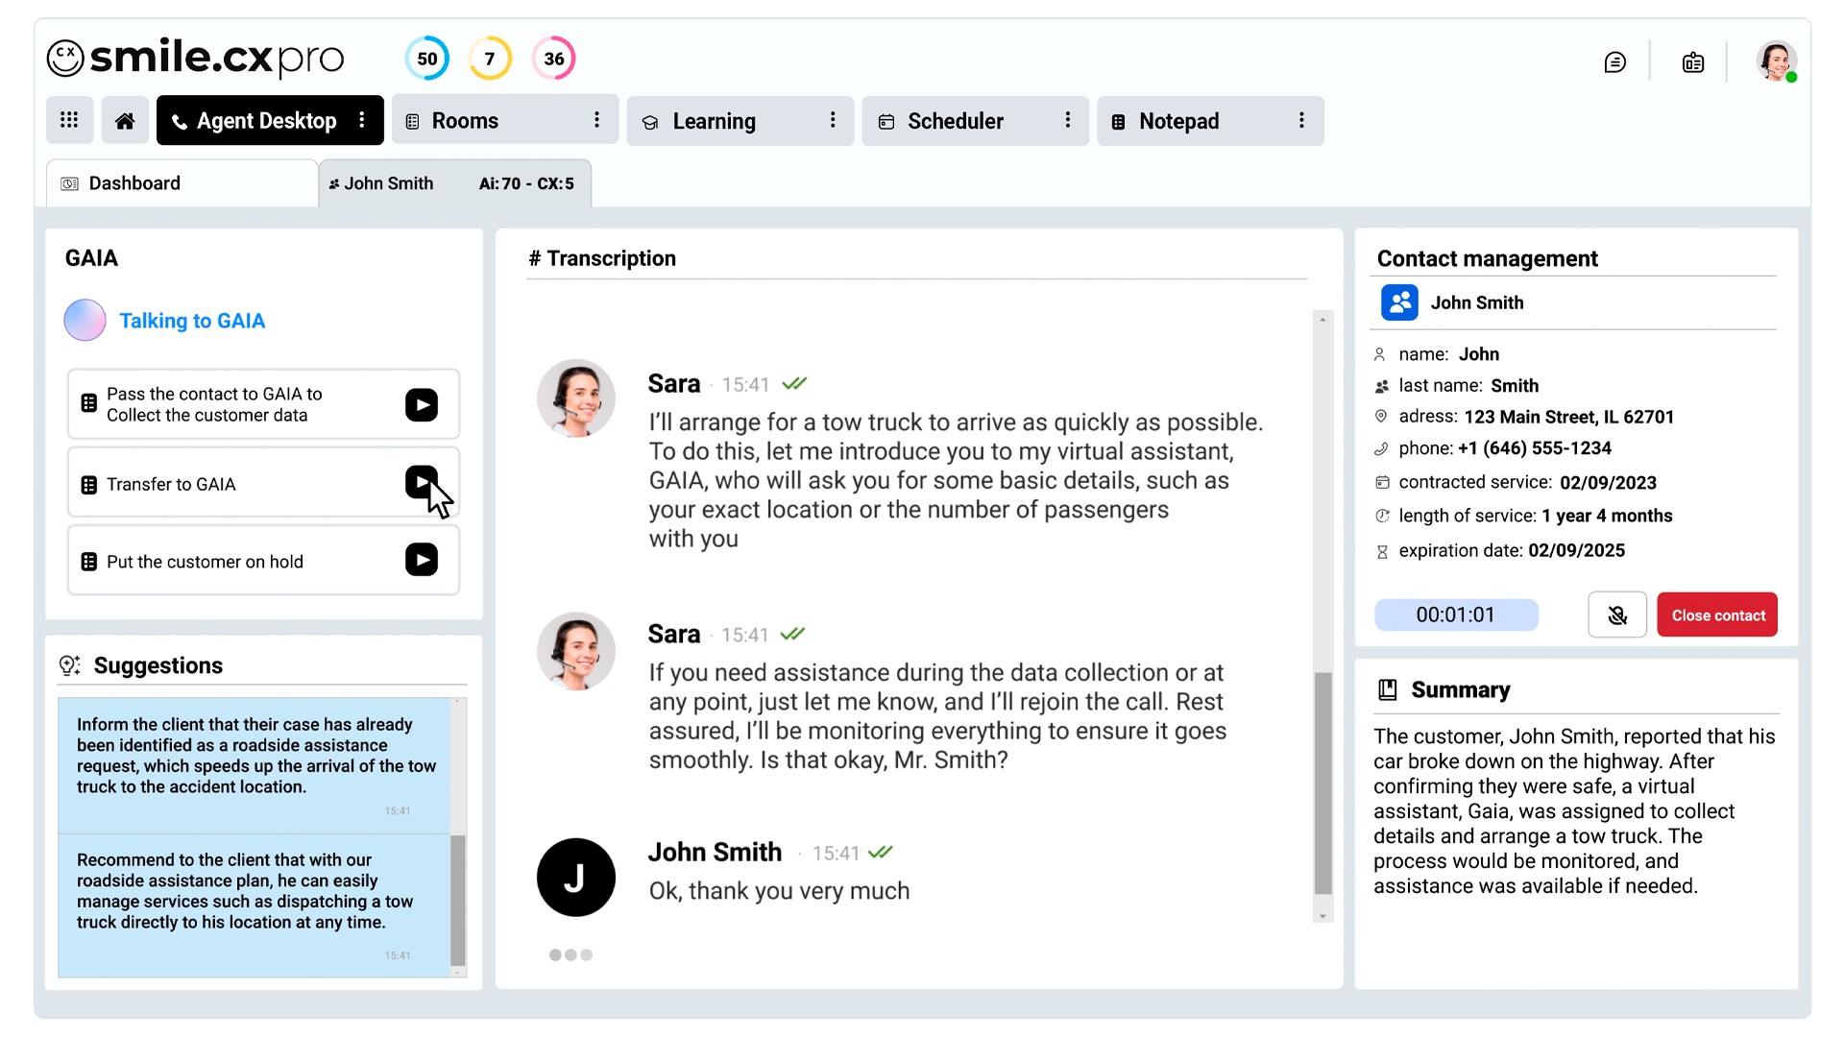This screenshot has height=1037, width=1844.
Task: Open the chat messages icon in header
Action: click(1614, 62)
